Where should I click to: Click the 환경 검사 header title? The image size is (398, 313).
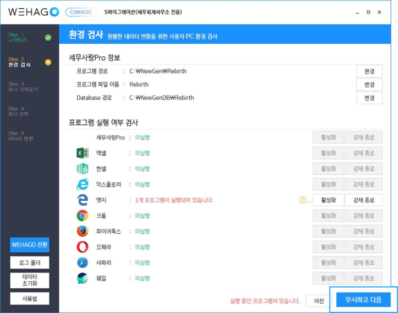tap(86, 34)
